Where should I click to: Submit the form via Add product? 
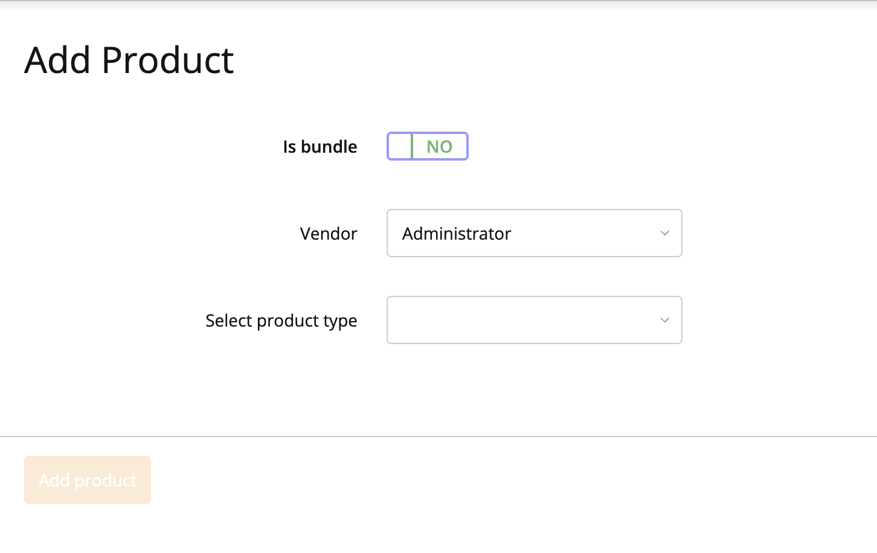click(x=87, y=479)
